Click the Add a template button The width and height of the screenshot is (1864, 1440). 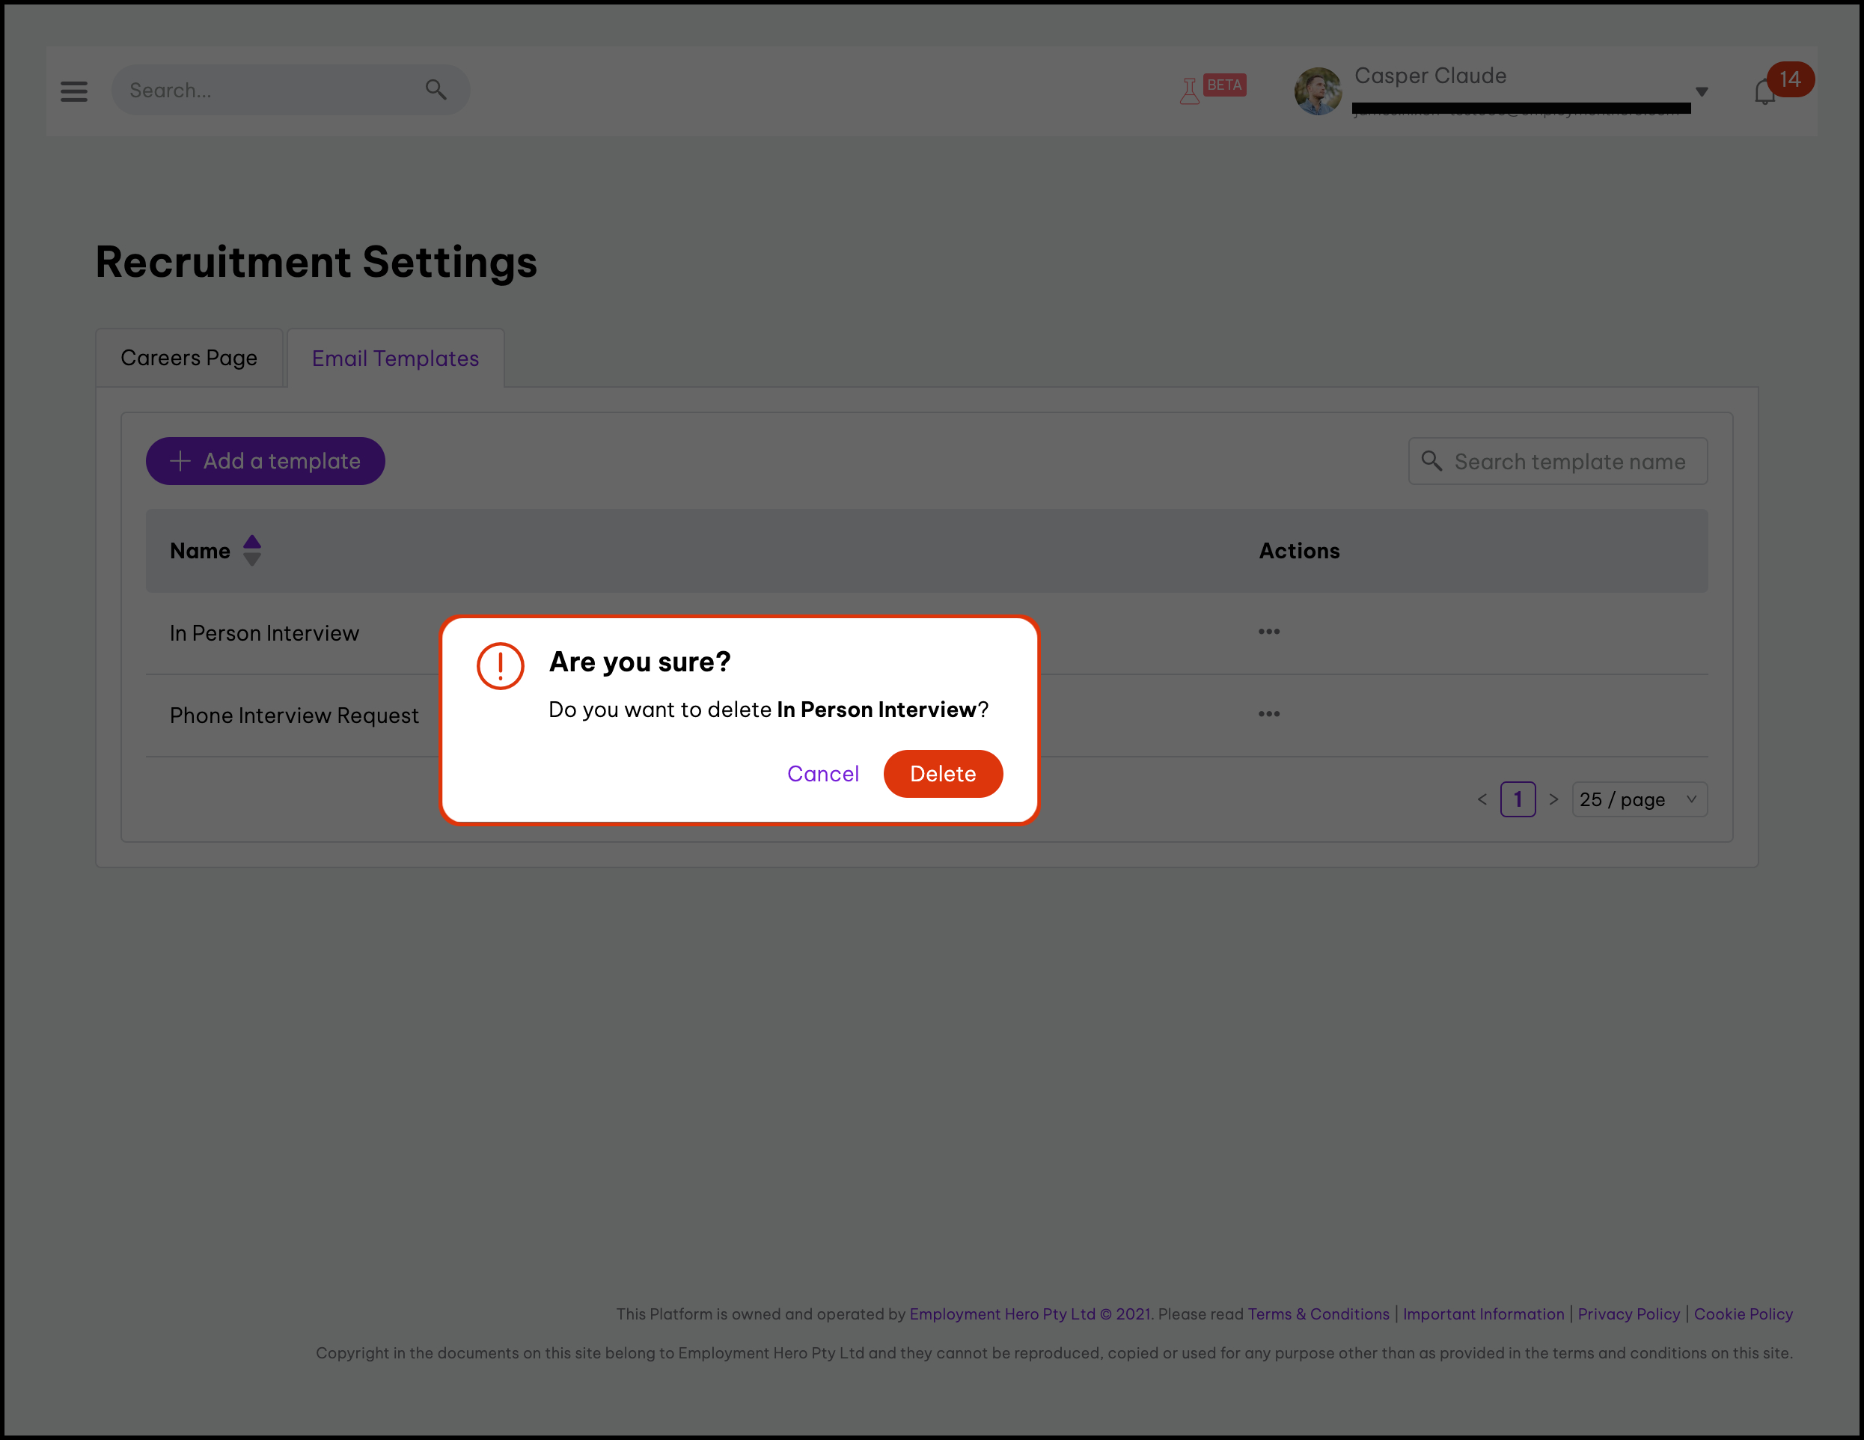pos(266,461)
